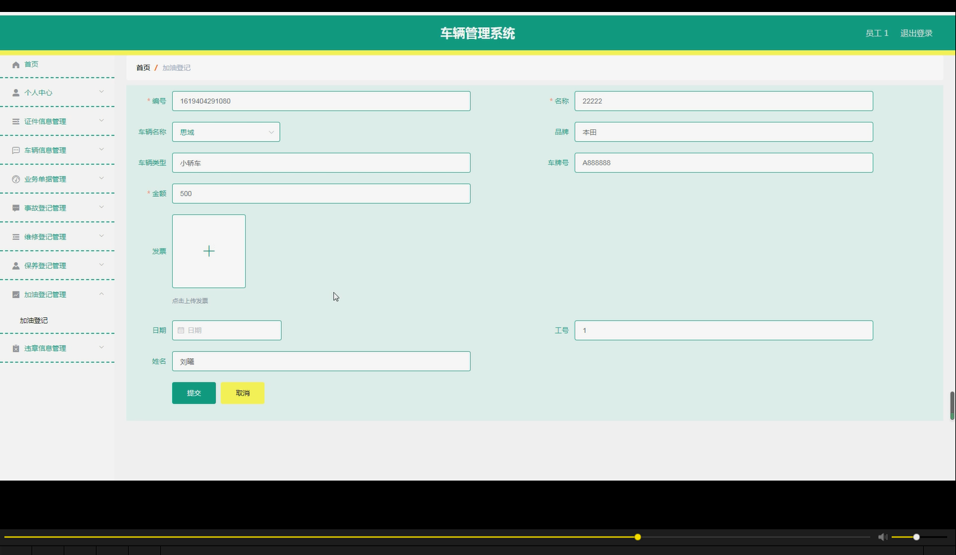Screen dimensions: 956x555
Task: Click the home icon beside 首页
Action: tap(15, 64)
